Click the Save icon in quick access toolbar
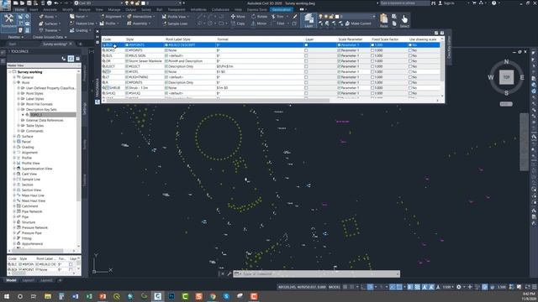 tap(29, 3)
